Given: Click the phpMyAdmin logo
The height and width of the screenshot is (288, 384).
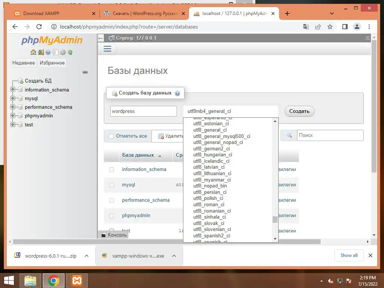Looking at the screenshot, I should (x=52, y=40).
